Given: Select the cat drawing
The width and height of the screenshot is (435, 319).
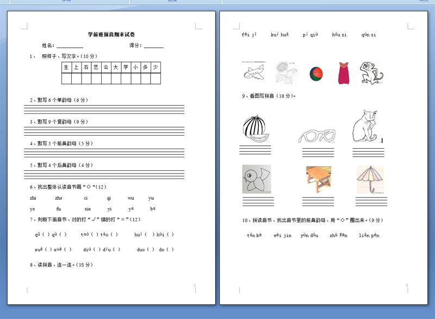Looking at the screenshot, I should tap(365, 126).
